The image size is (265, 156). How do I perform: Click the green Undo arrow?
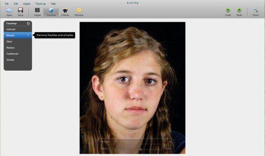click(x=228, y=10)
